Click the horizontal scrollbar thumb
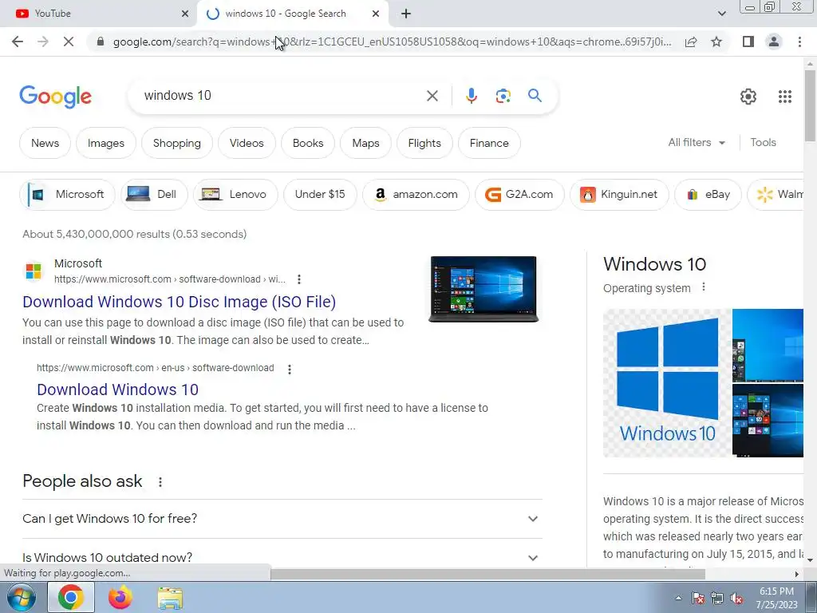The image size is (817, 613). 487,574
